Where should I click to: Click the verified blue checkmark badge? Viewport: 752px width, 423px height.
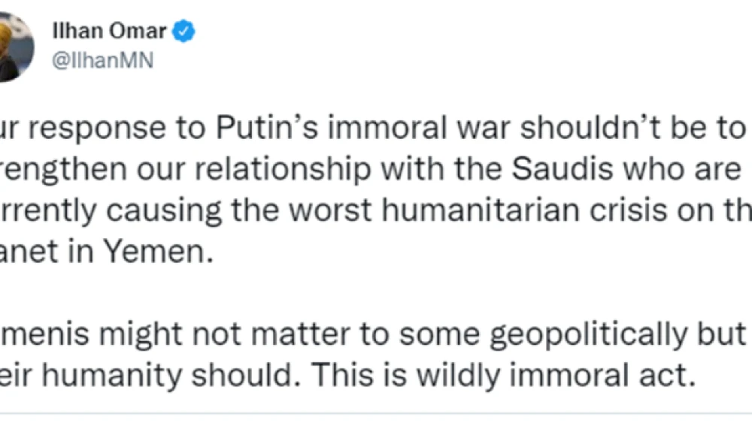tap(186, 32)
